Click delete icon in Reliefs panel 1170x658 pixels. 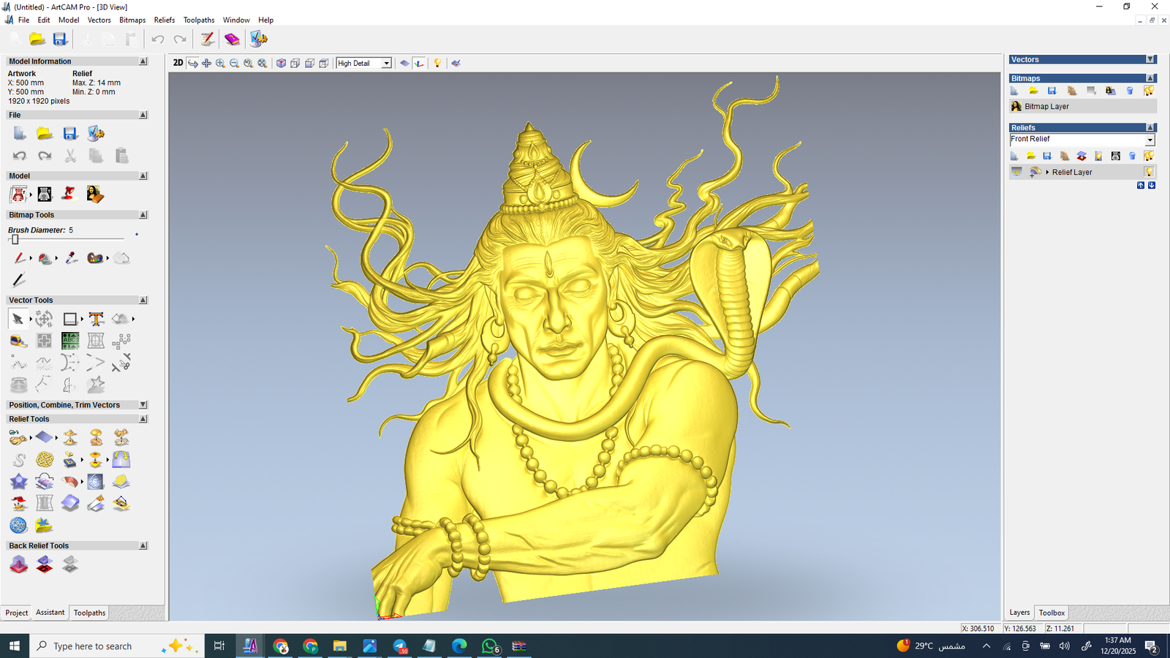[x=1132, y=156]
